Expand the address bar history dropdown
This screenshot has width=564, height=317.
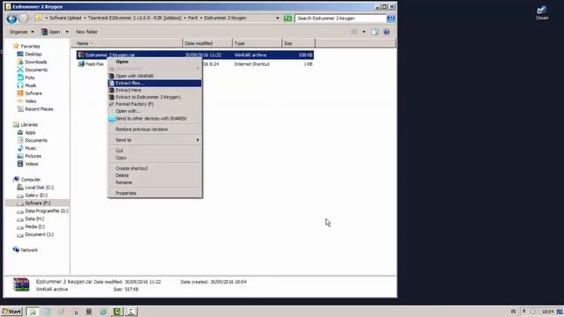(278, 18)
